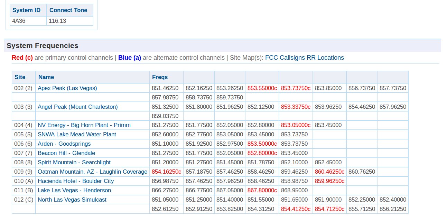
Task: Click control channel 853.50000c for Arden
Action: 262,144
